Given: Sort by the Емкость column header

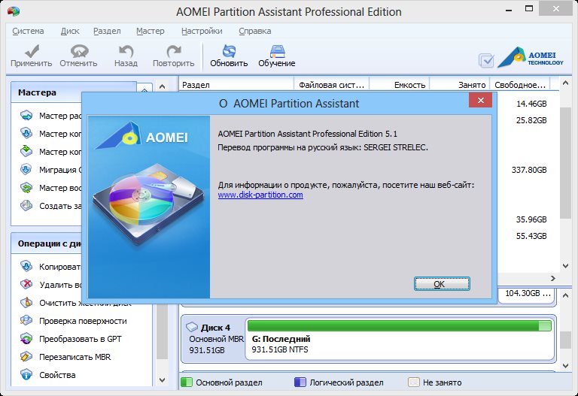Looking at the screenshot, I should click(x=400, y=85).
